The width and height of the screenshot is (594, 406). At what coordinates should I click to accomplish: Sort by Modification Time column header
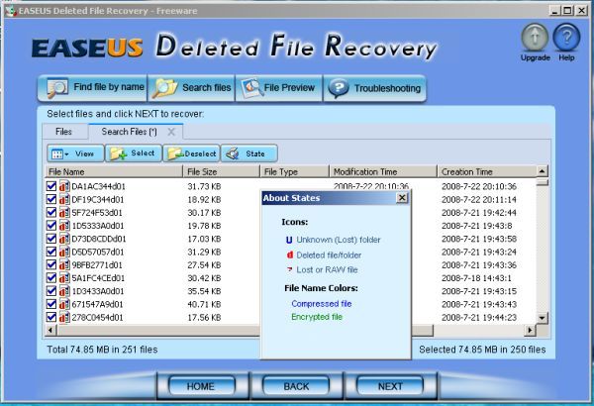[x=383, y=171]
